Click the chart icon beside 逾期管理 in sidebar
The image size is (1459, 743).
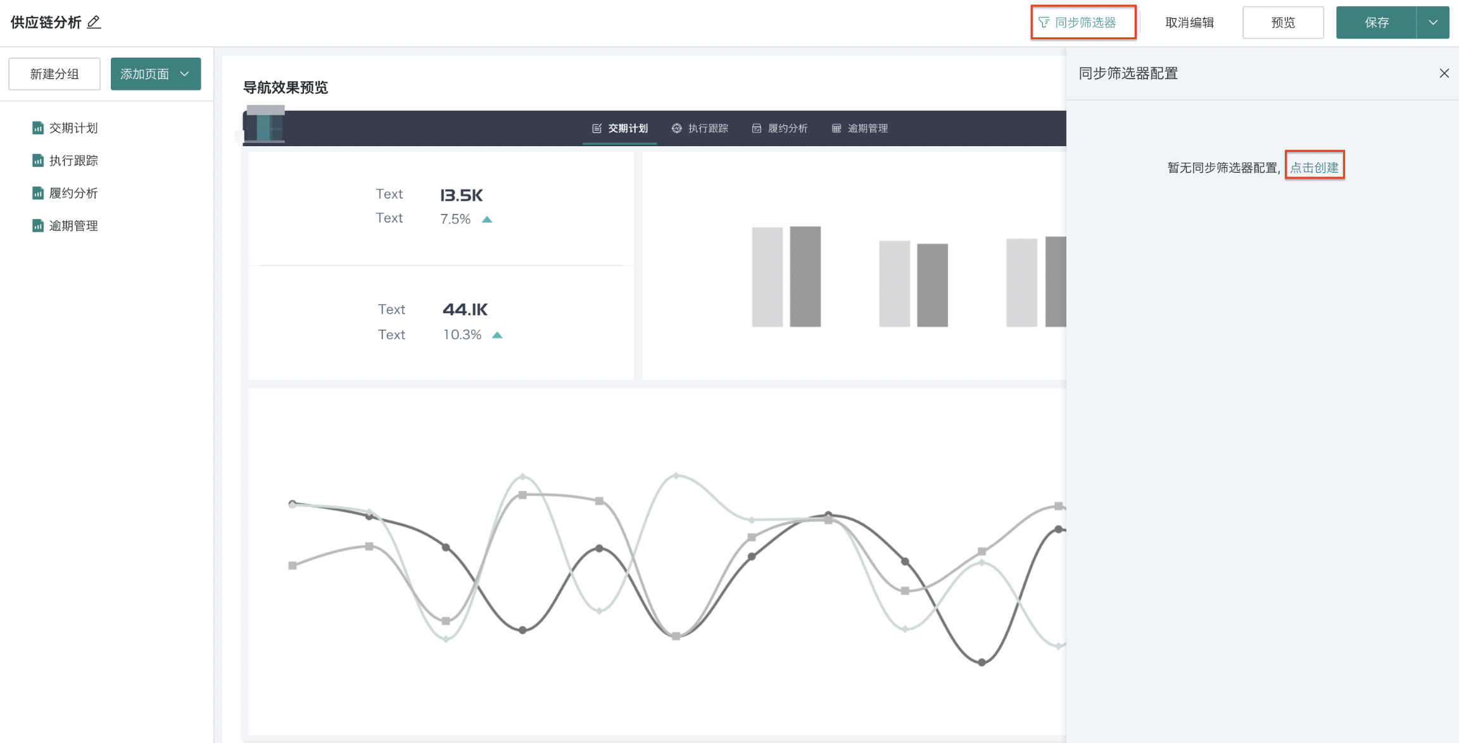[38, 226]
